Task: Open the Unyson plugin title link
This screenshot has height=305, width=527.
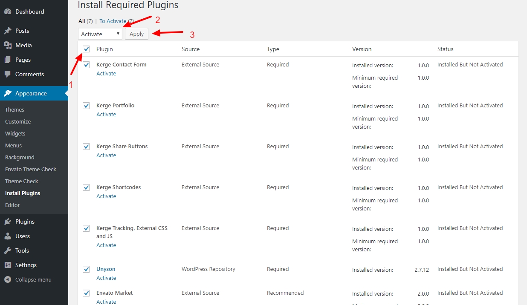Action: [x=106, y=269]
